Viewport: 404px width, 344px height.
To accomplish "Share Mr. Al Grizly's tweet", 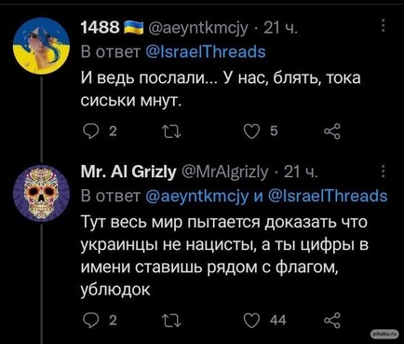I will tap(332, 321).
